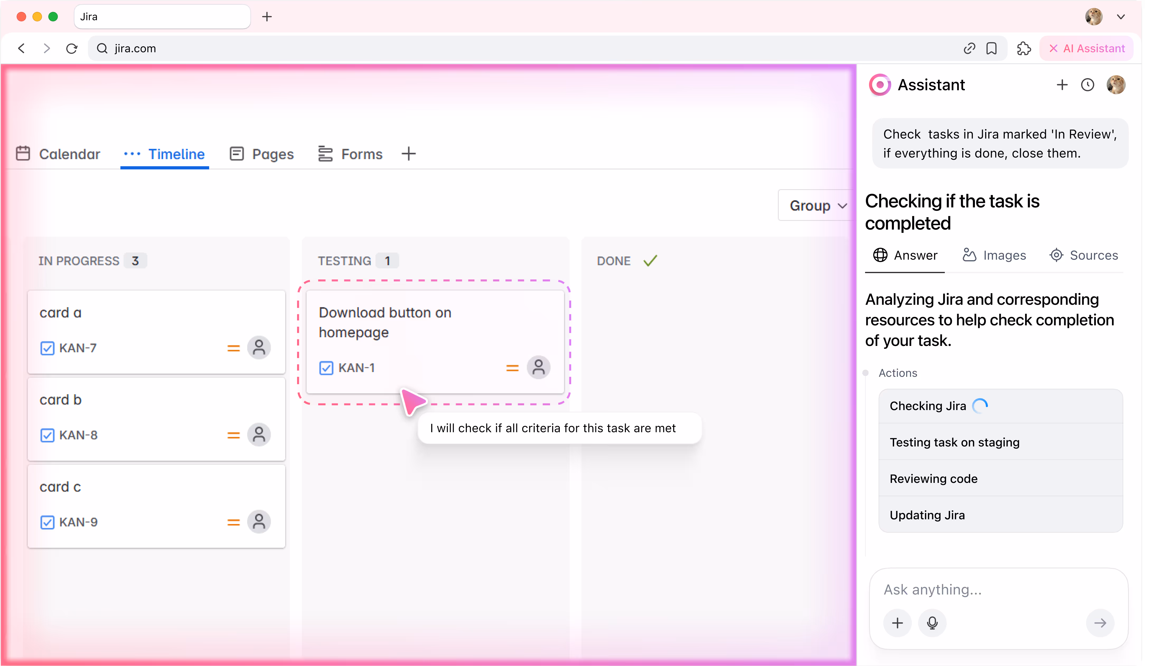The image size is (1169, 666).
Task: Click DONE column header
Action: coord(613,261)
